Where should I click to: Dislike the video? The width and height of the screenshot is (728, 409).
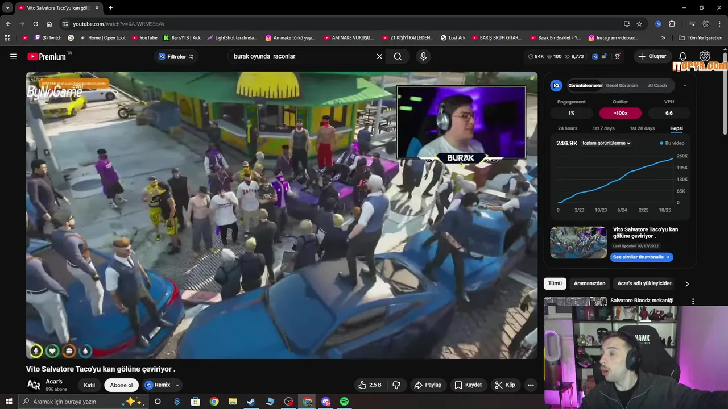[396, 385]
